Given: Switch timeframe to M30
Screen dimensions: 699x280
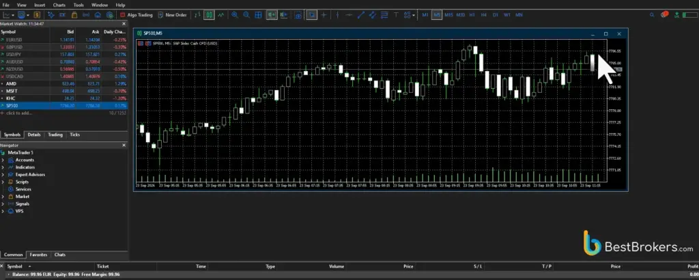Looking at the screenshot, I should pos(461,15).
